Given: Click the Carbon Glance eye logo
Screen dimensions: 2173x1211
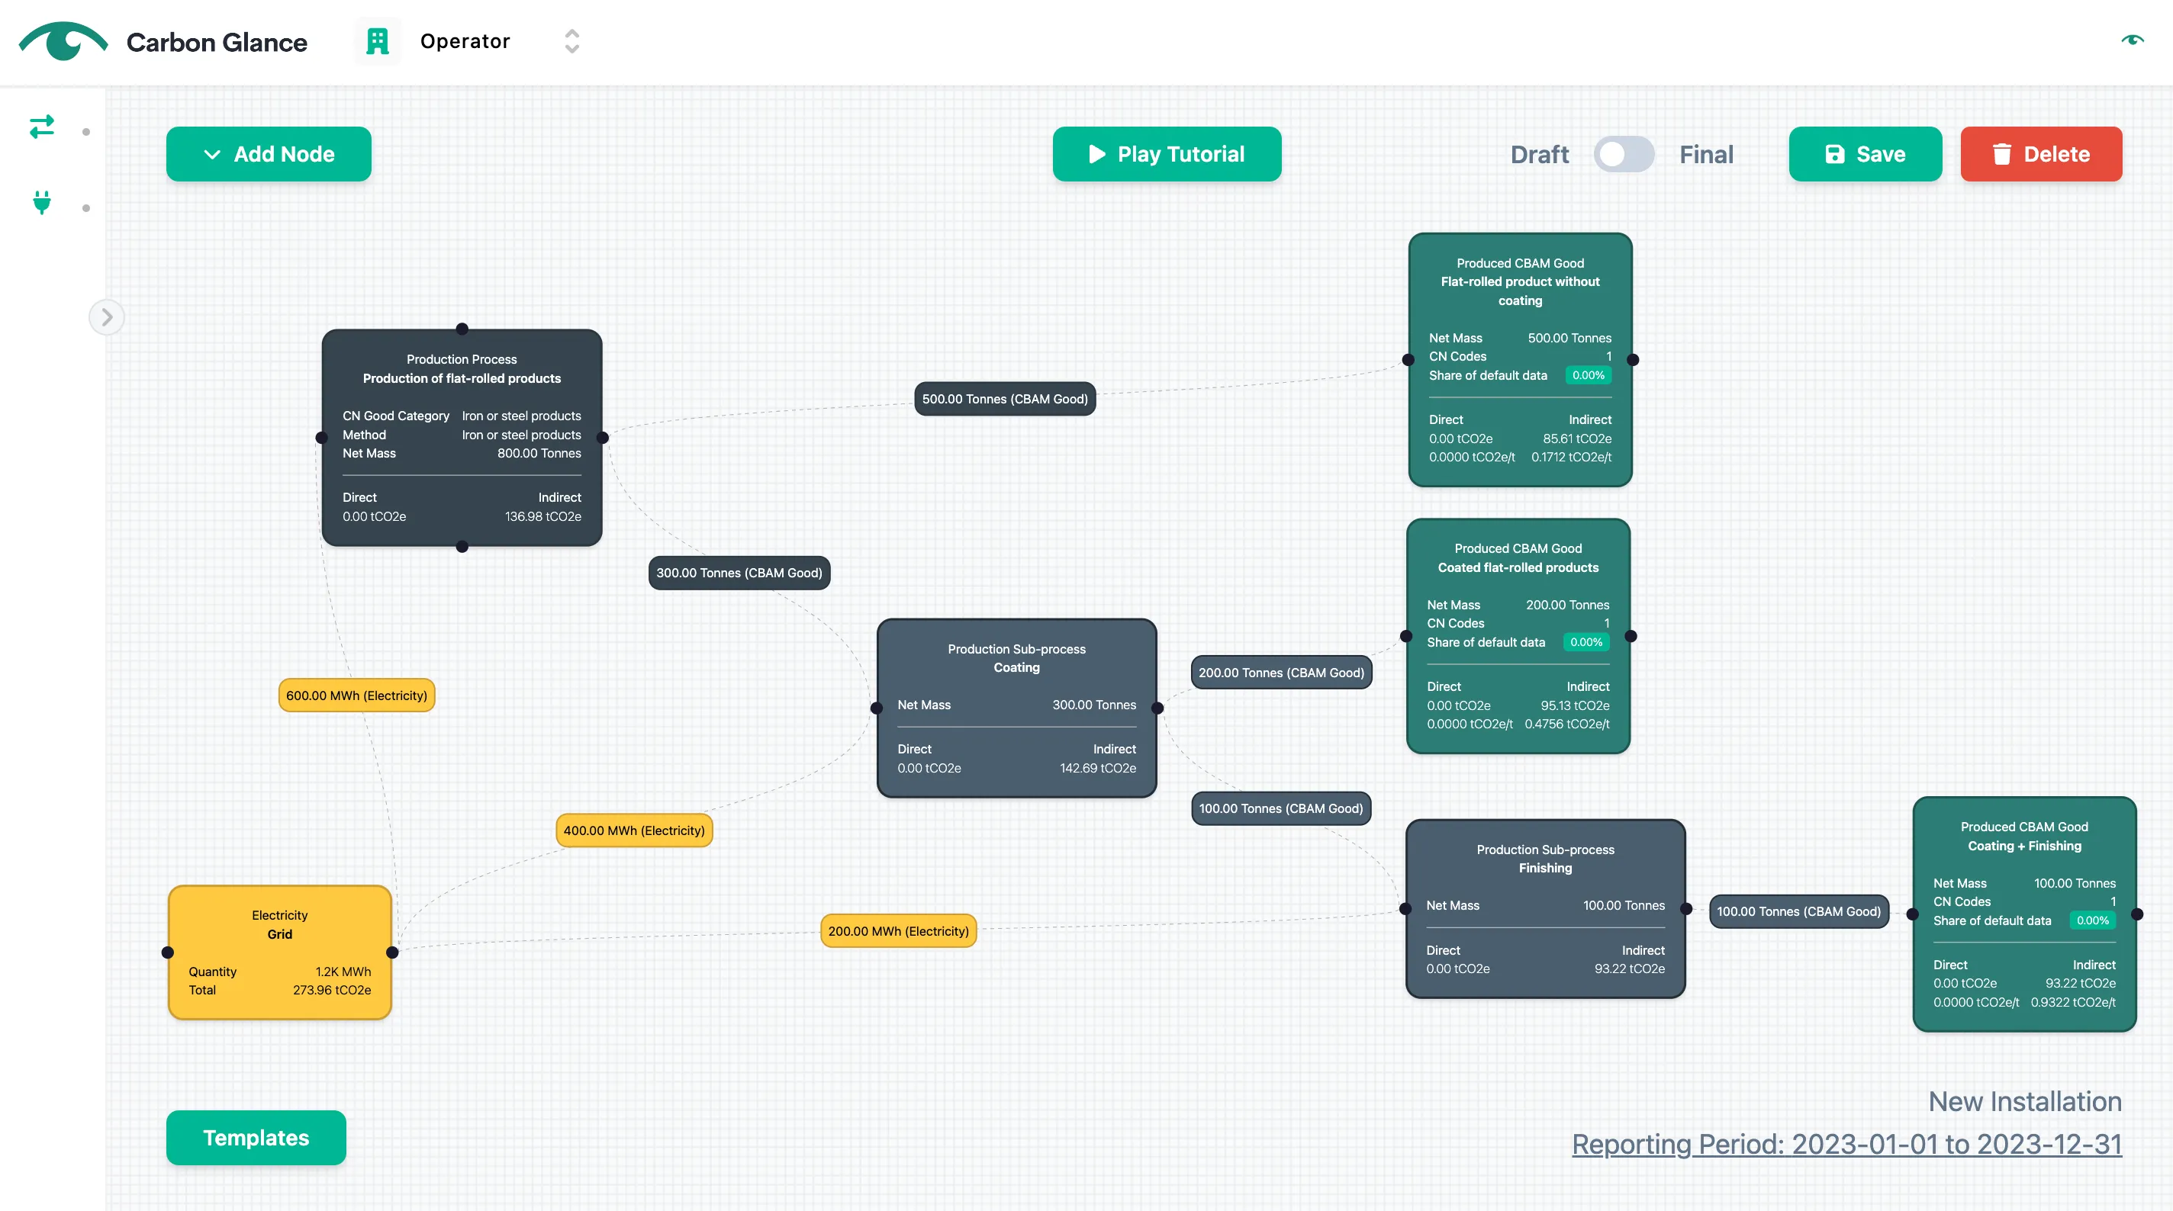Looking at the screenshot, I should click(x=63, y=41).
